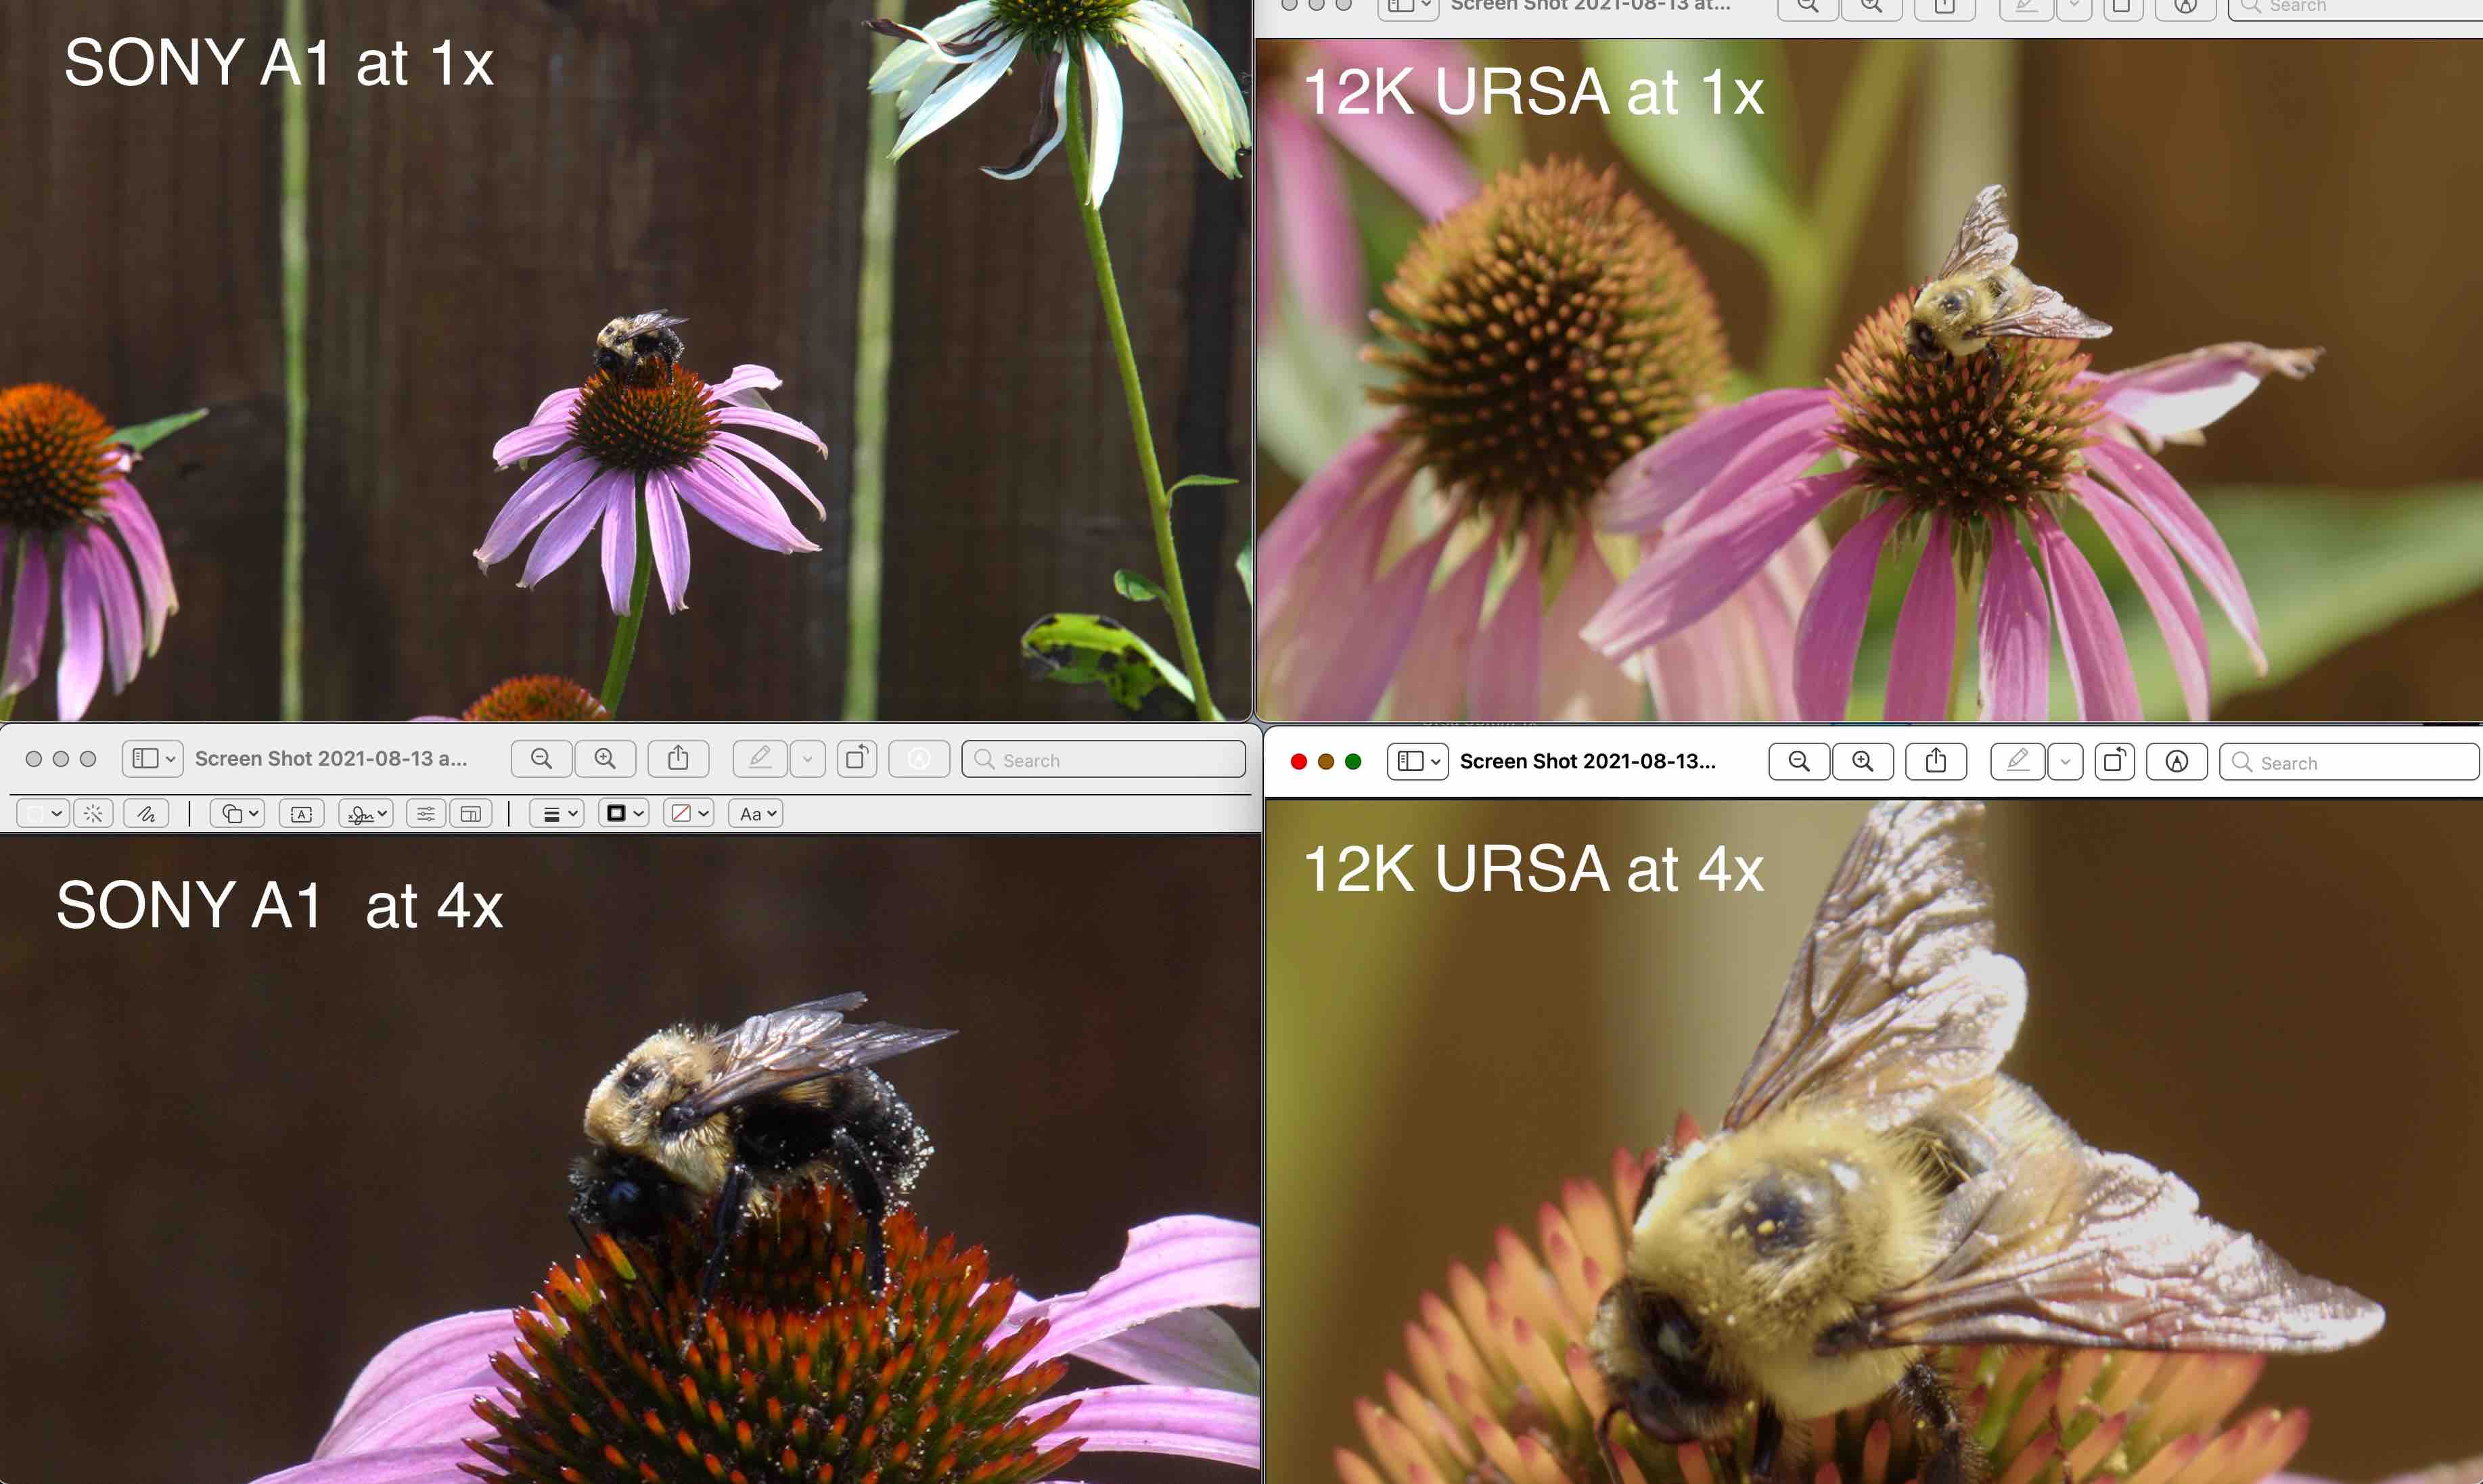Open the sidebar view menu in the 12K URSA 4x window
Image resolution: width=2483 pixels, height=1484 pixels.
(1417, 762)
